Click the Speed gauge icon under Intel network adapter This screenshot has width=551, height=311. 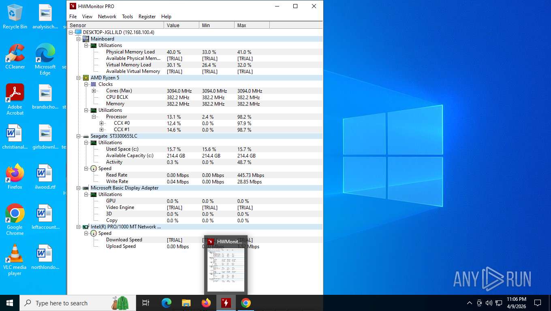[94, 233]
